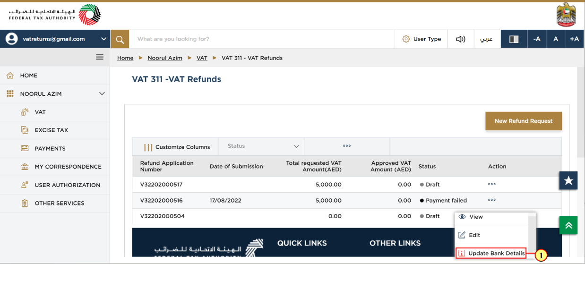Toggle the contrast mode icon

tap(514, 39)
